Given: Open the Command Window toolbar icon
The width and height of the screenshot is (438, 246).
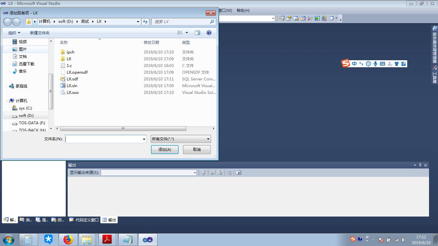Looking at the screenshot, I should 331,18.
